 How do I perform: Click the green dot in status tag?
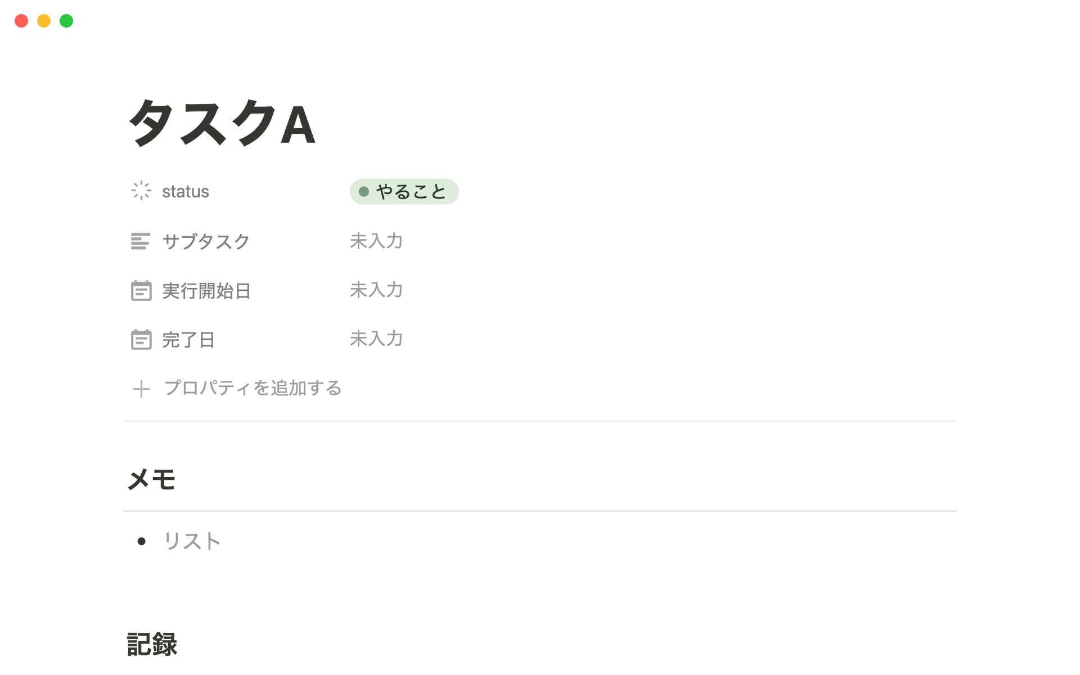point(364,192)
